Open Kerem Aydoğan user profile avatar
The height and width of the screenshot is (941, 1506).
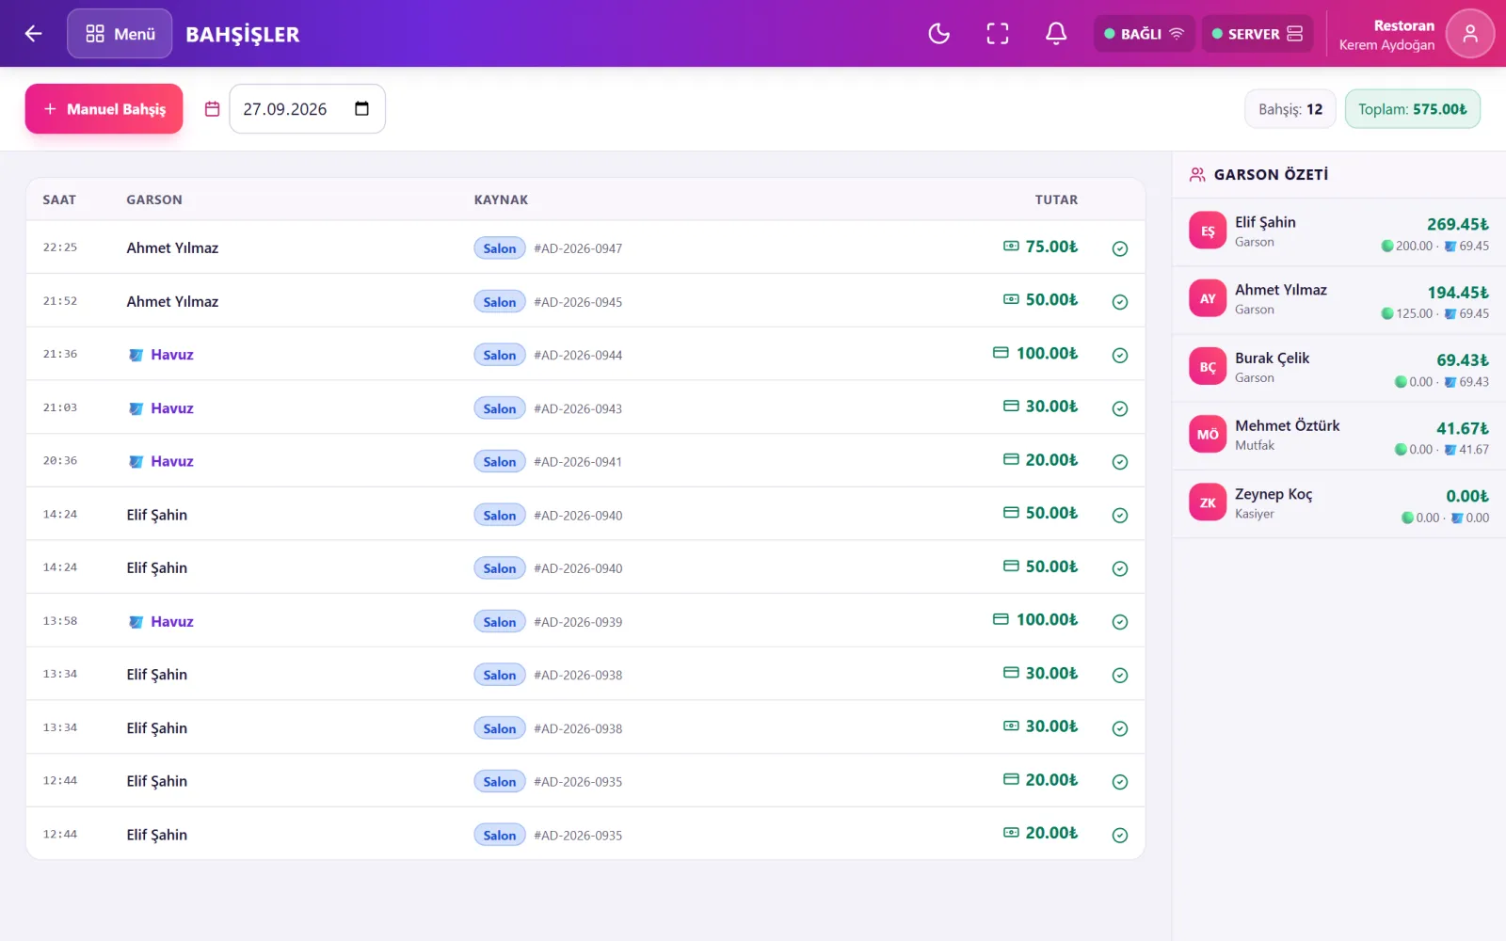pos(1469,34)
